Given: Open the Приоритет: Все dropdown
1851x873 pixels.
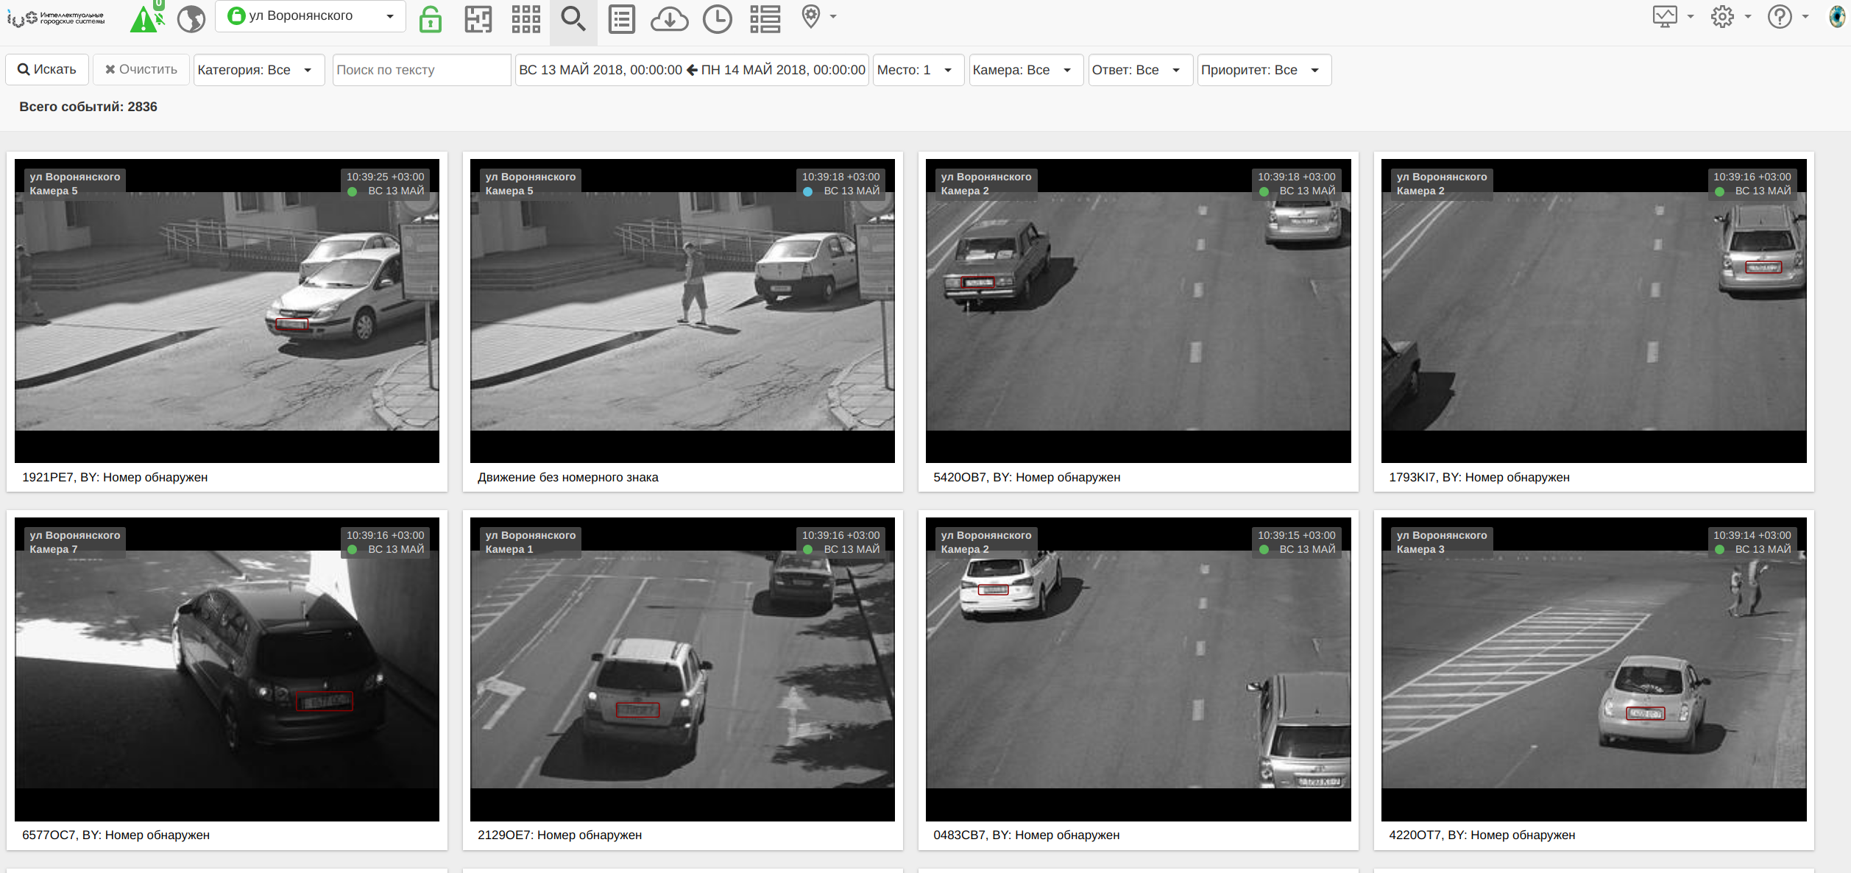Looking at the screenshot, I should (x=1264, y=70).
